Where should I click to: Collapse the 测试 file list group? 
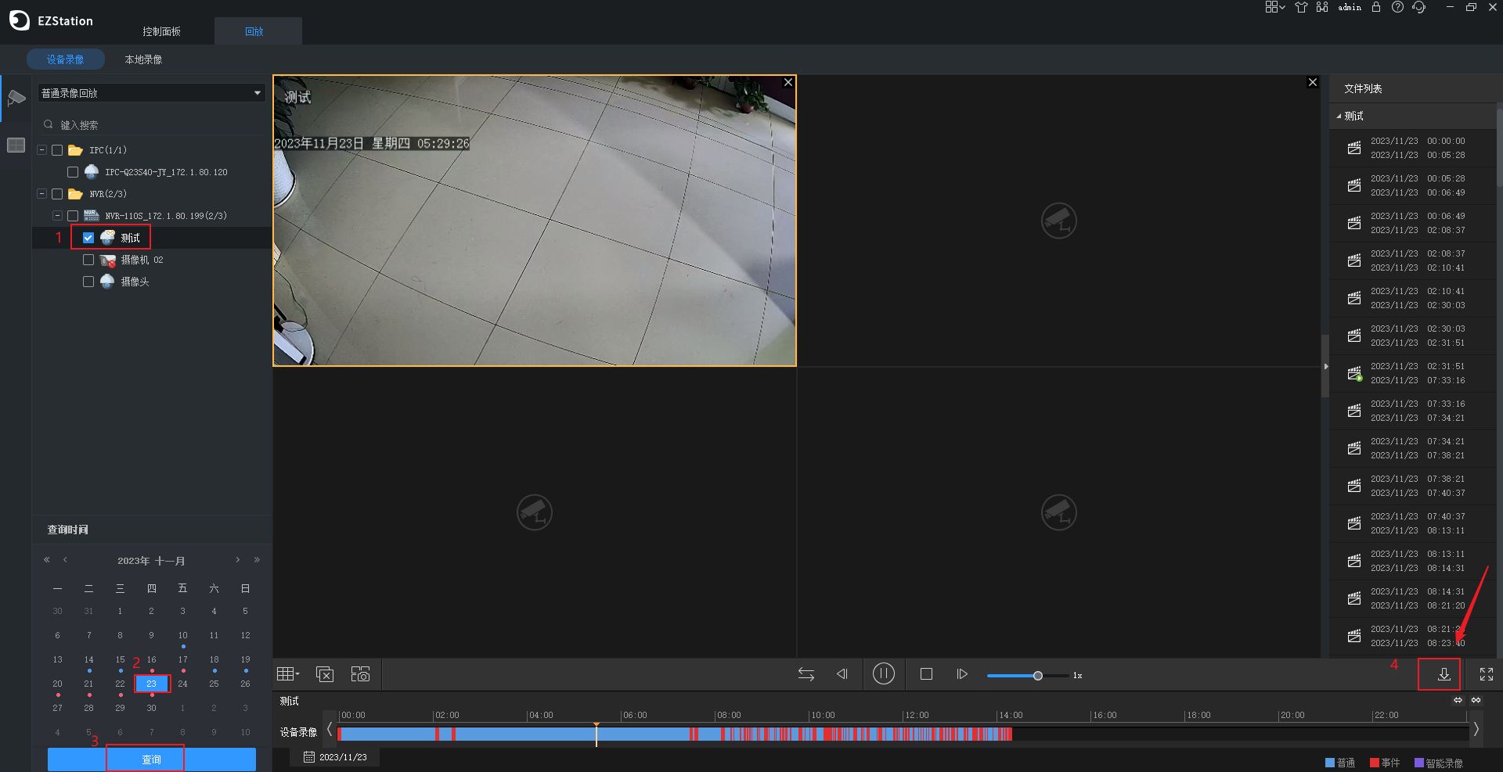(1339, 116)
